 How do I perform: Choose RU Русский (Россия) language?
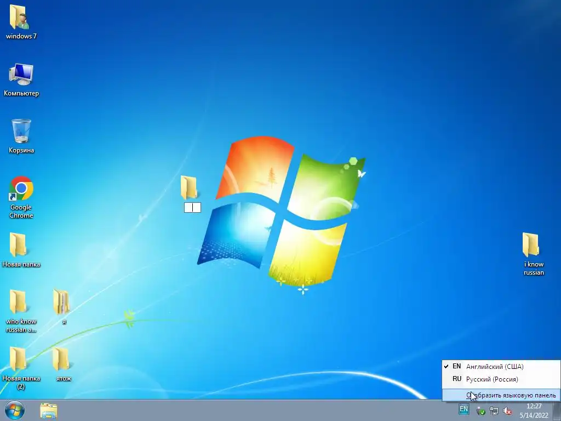[x=501, y=379]
